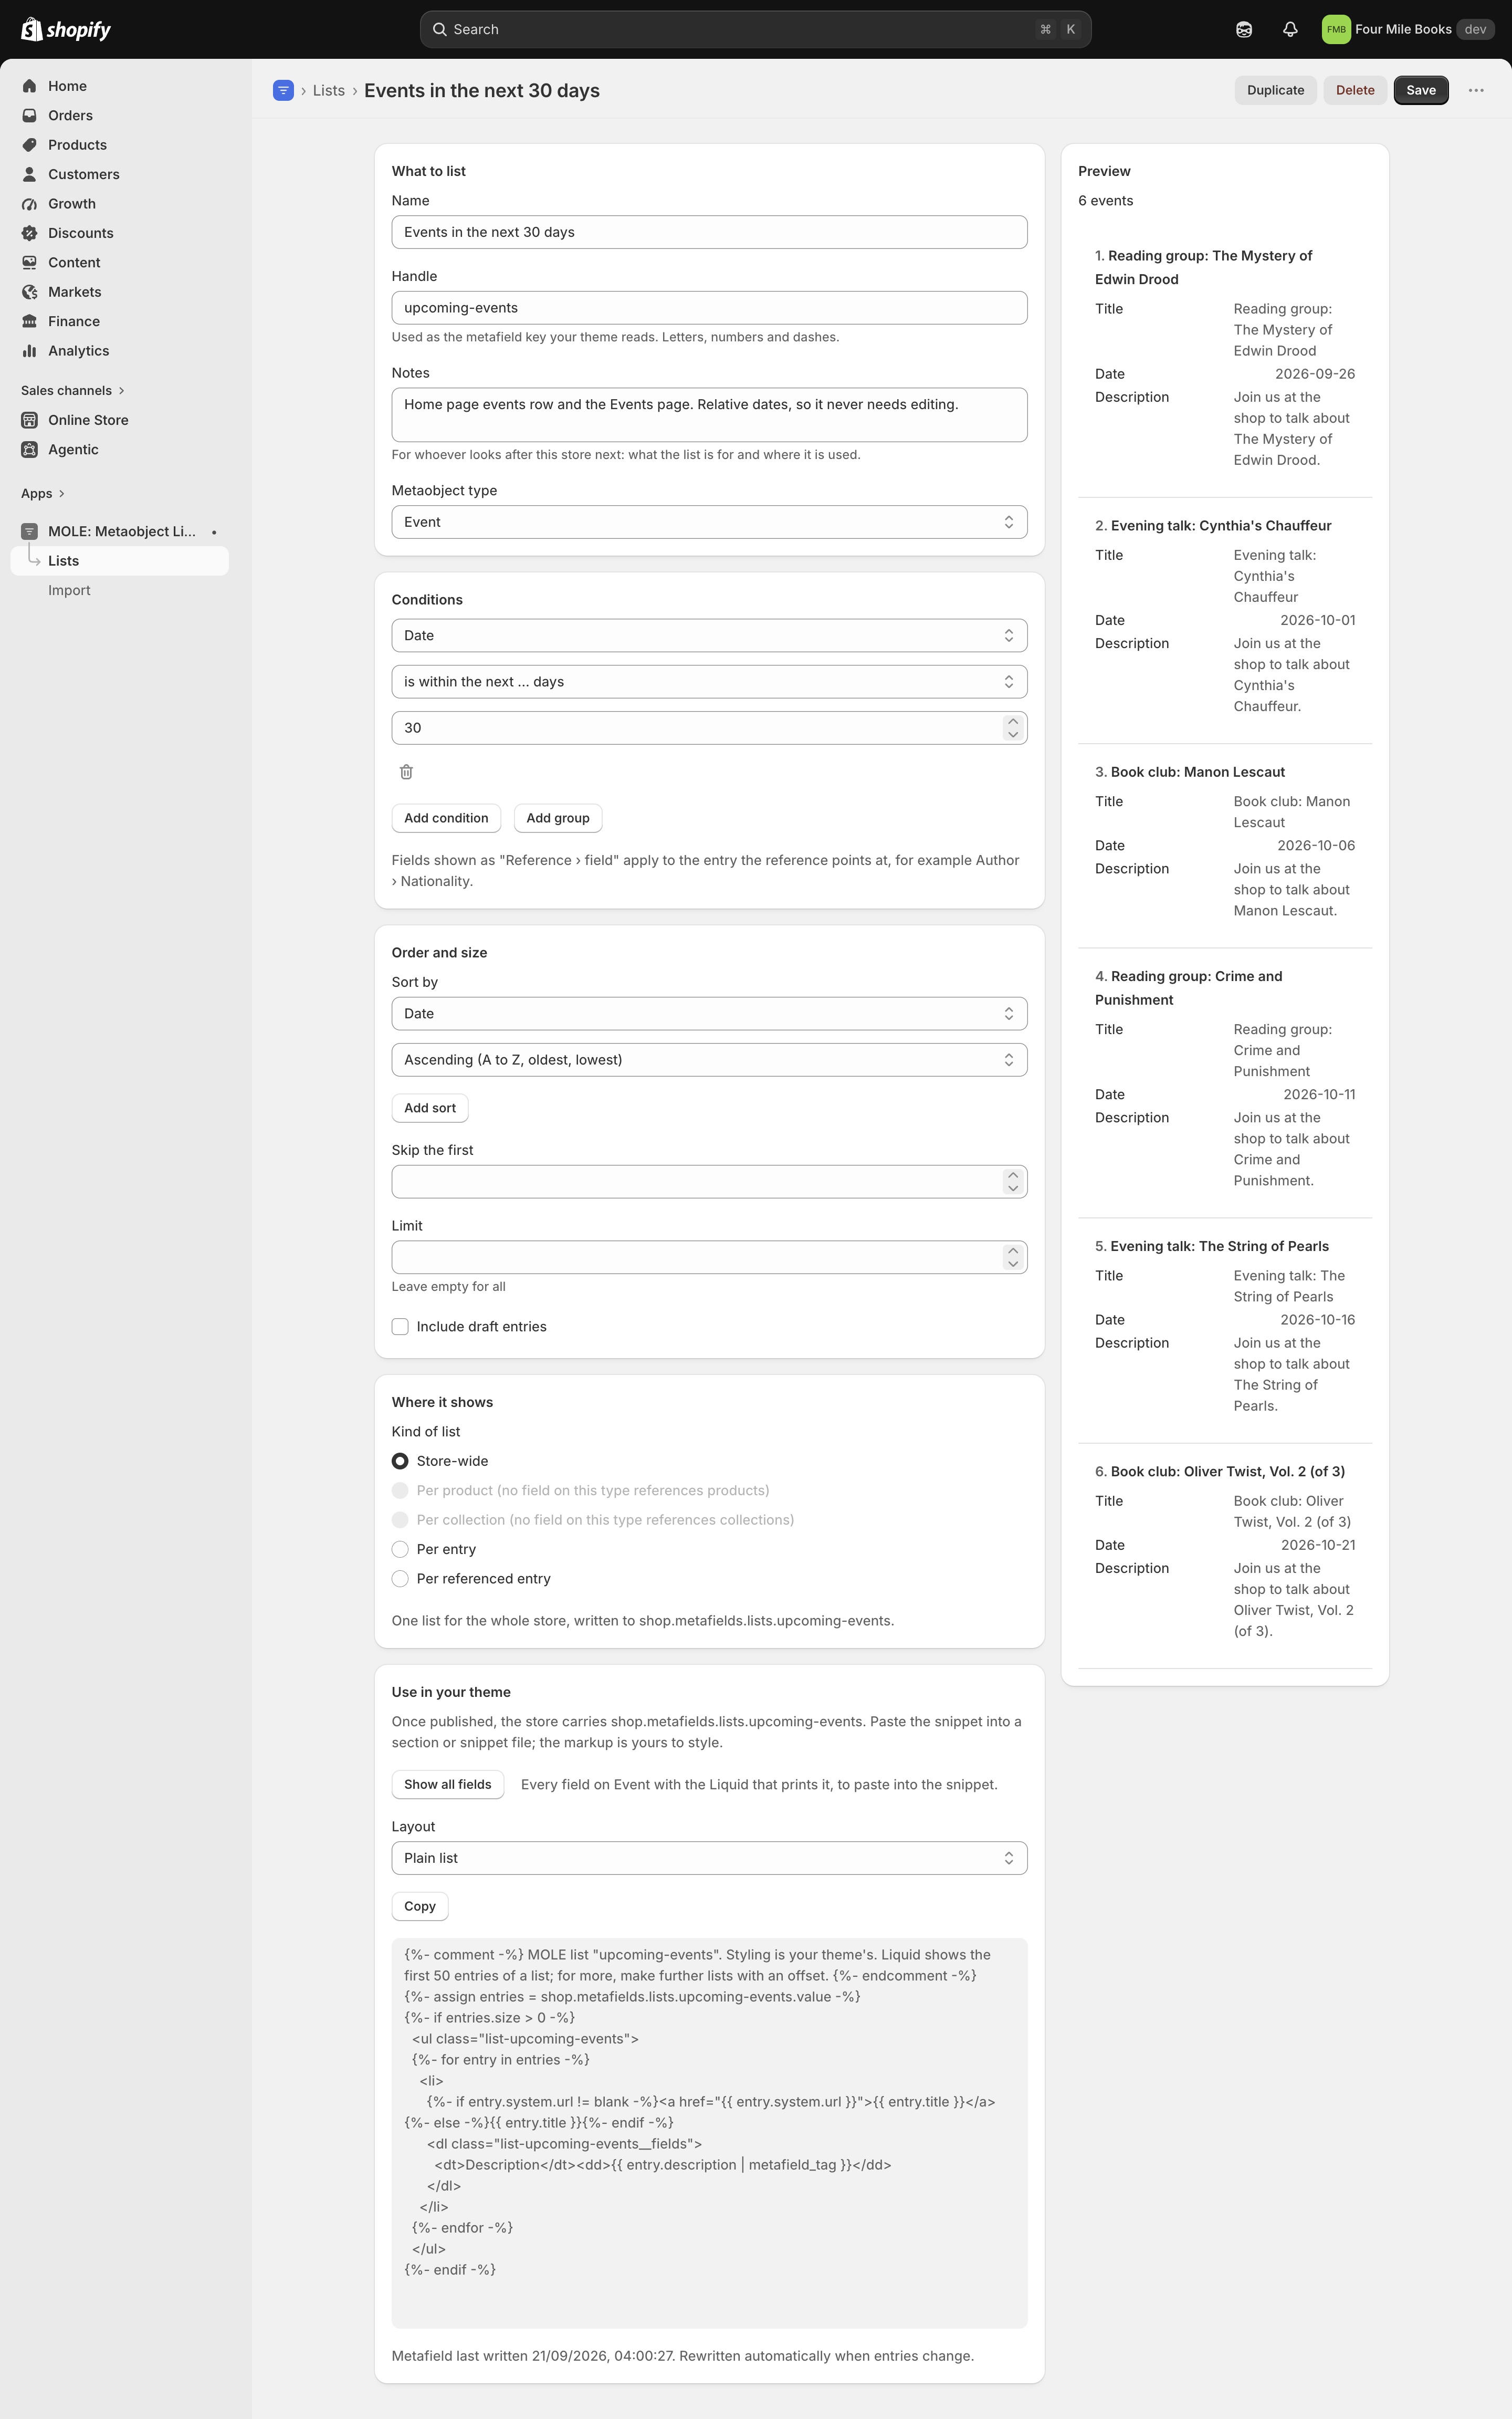Viewport: 1512px width, 2419px height.
Task: Delete the Date condition with trash icon
Action: [x=406, y=771]
